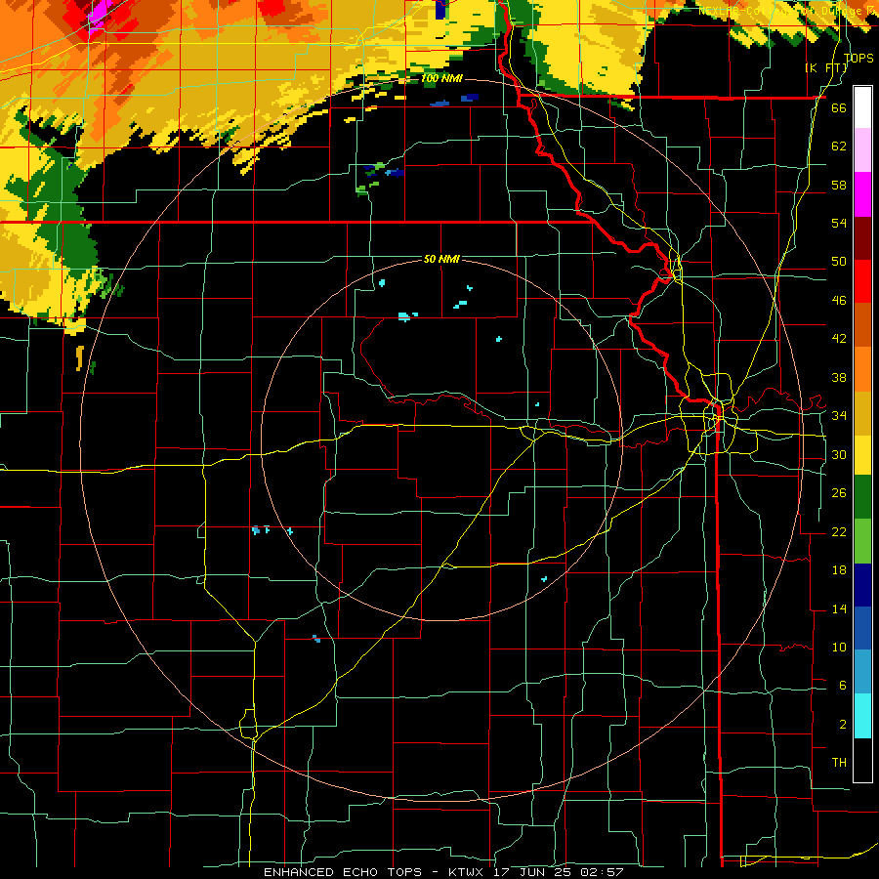Viewport: 879px width, 879px height.
Task: Click the "18" legend value
Action: [x=839, y=570]
